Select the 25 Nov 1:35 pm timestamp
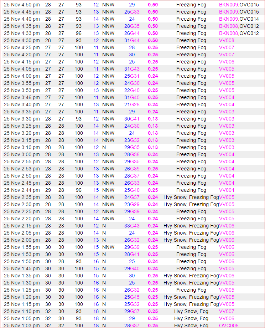Viewport: 265px width, 328px height. (22, 276)
